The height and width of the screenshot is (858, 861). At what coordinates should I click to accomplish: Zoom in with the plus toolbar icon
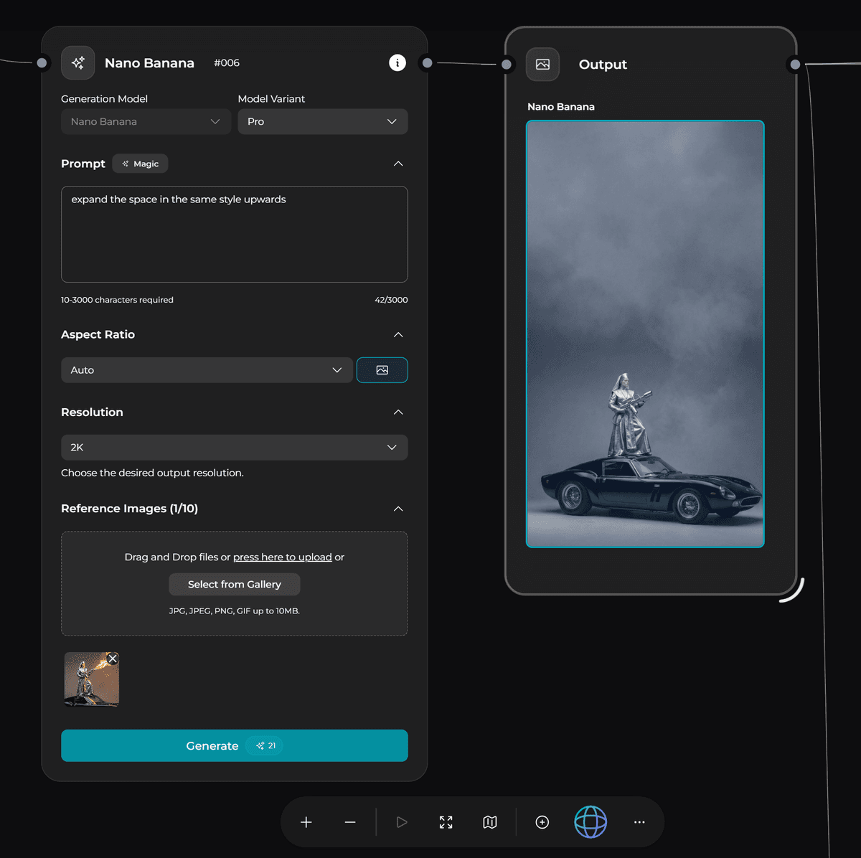306,822
